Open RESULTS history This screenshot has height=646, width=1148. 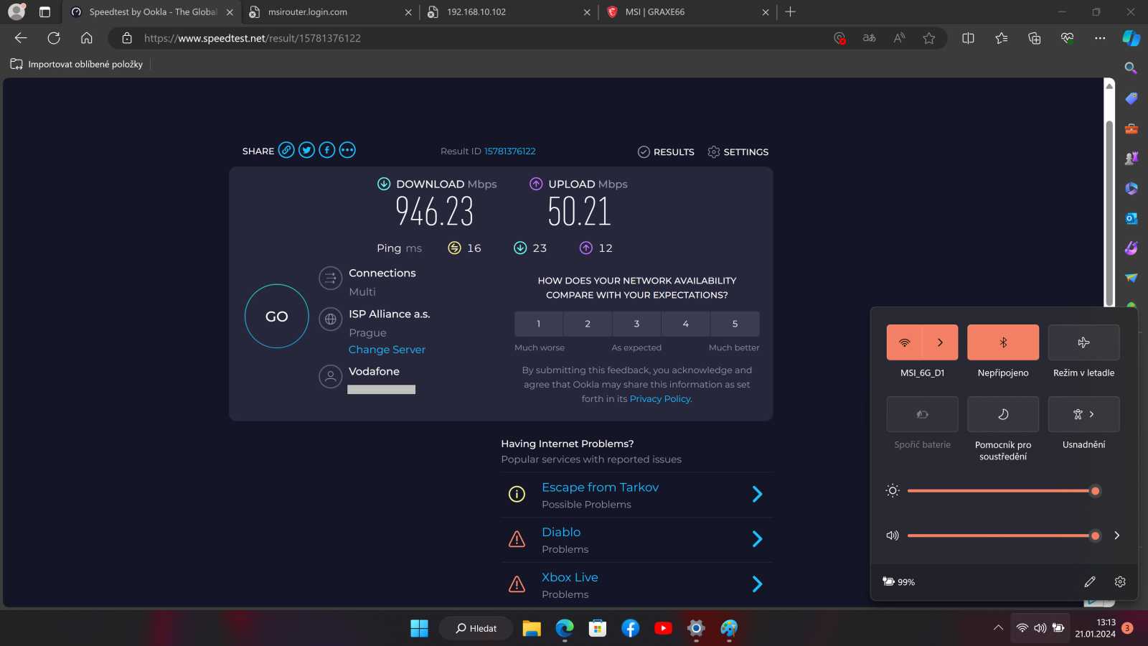coord(666,151)
